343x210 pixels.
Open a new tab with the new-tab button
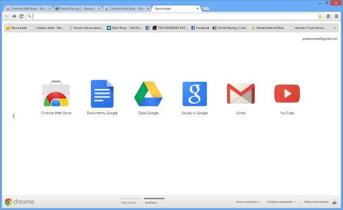206,9
